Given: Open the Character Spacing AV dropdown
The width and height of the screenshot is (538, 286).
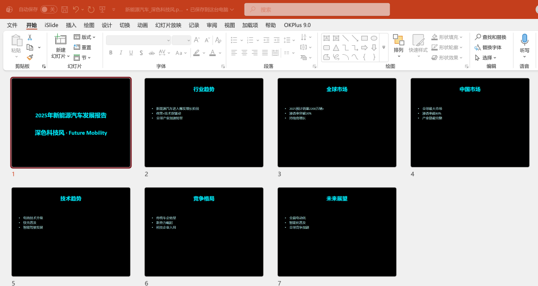Looking at the screenshot, I should 164,53.
